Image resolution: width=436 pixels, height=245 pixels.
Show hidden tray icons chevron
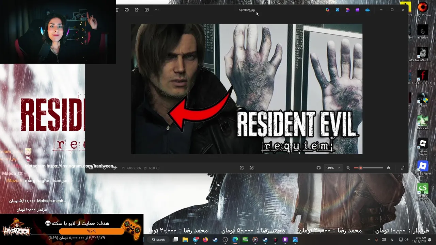click(x=369, y=240)
